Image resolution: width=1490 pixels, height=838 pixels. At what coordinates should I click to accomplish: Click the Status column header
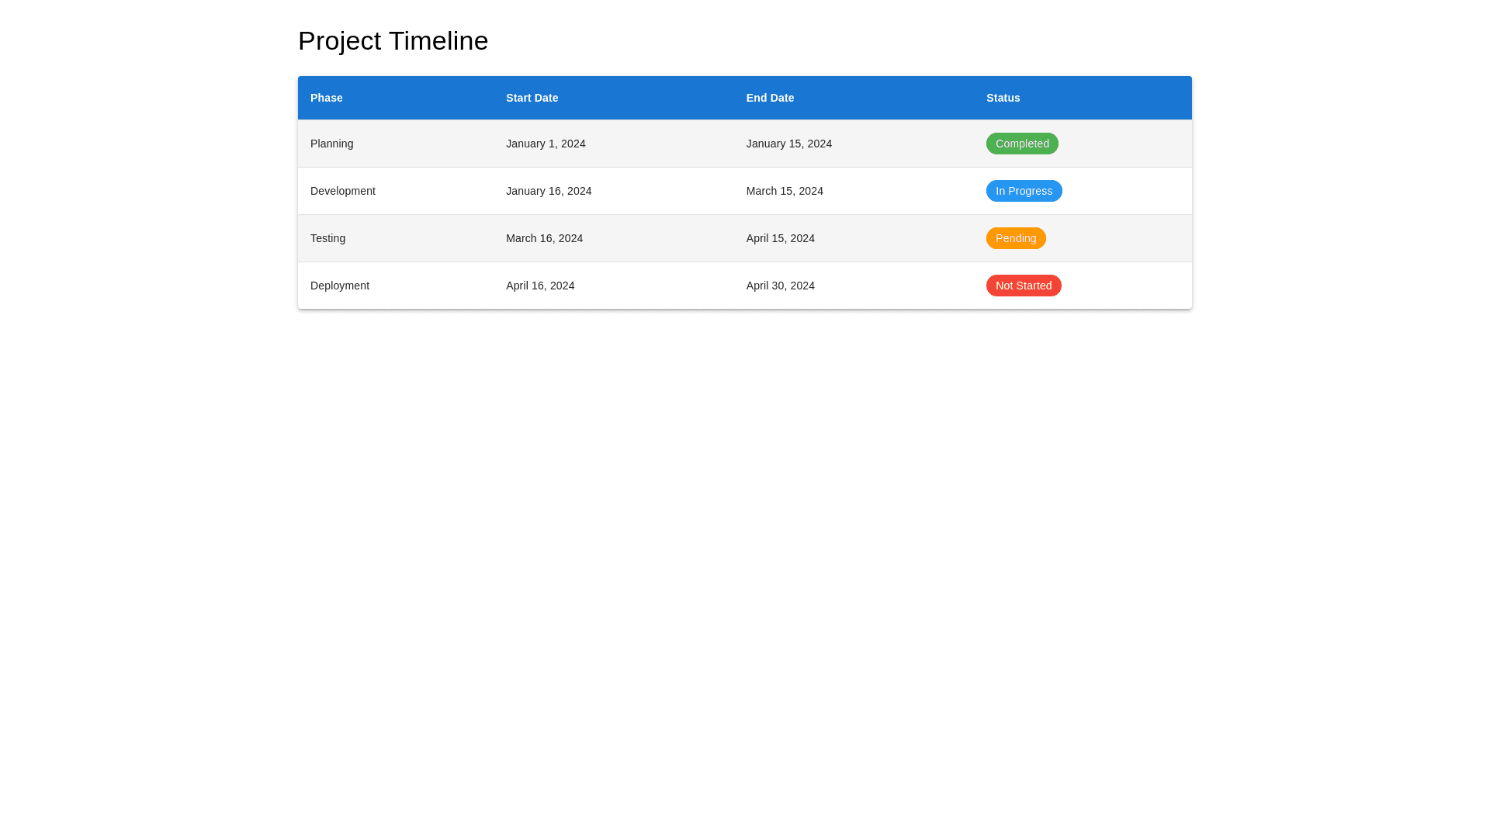[x=1003, y=98]
